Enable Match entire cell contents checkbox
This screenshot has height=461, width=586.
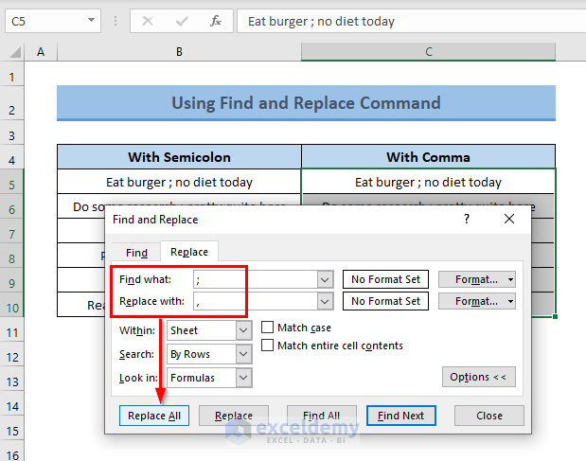[267, 345]
